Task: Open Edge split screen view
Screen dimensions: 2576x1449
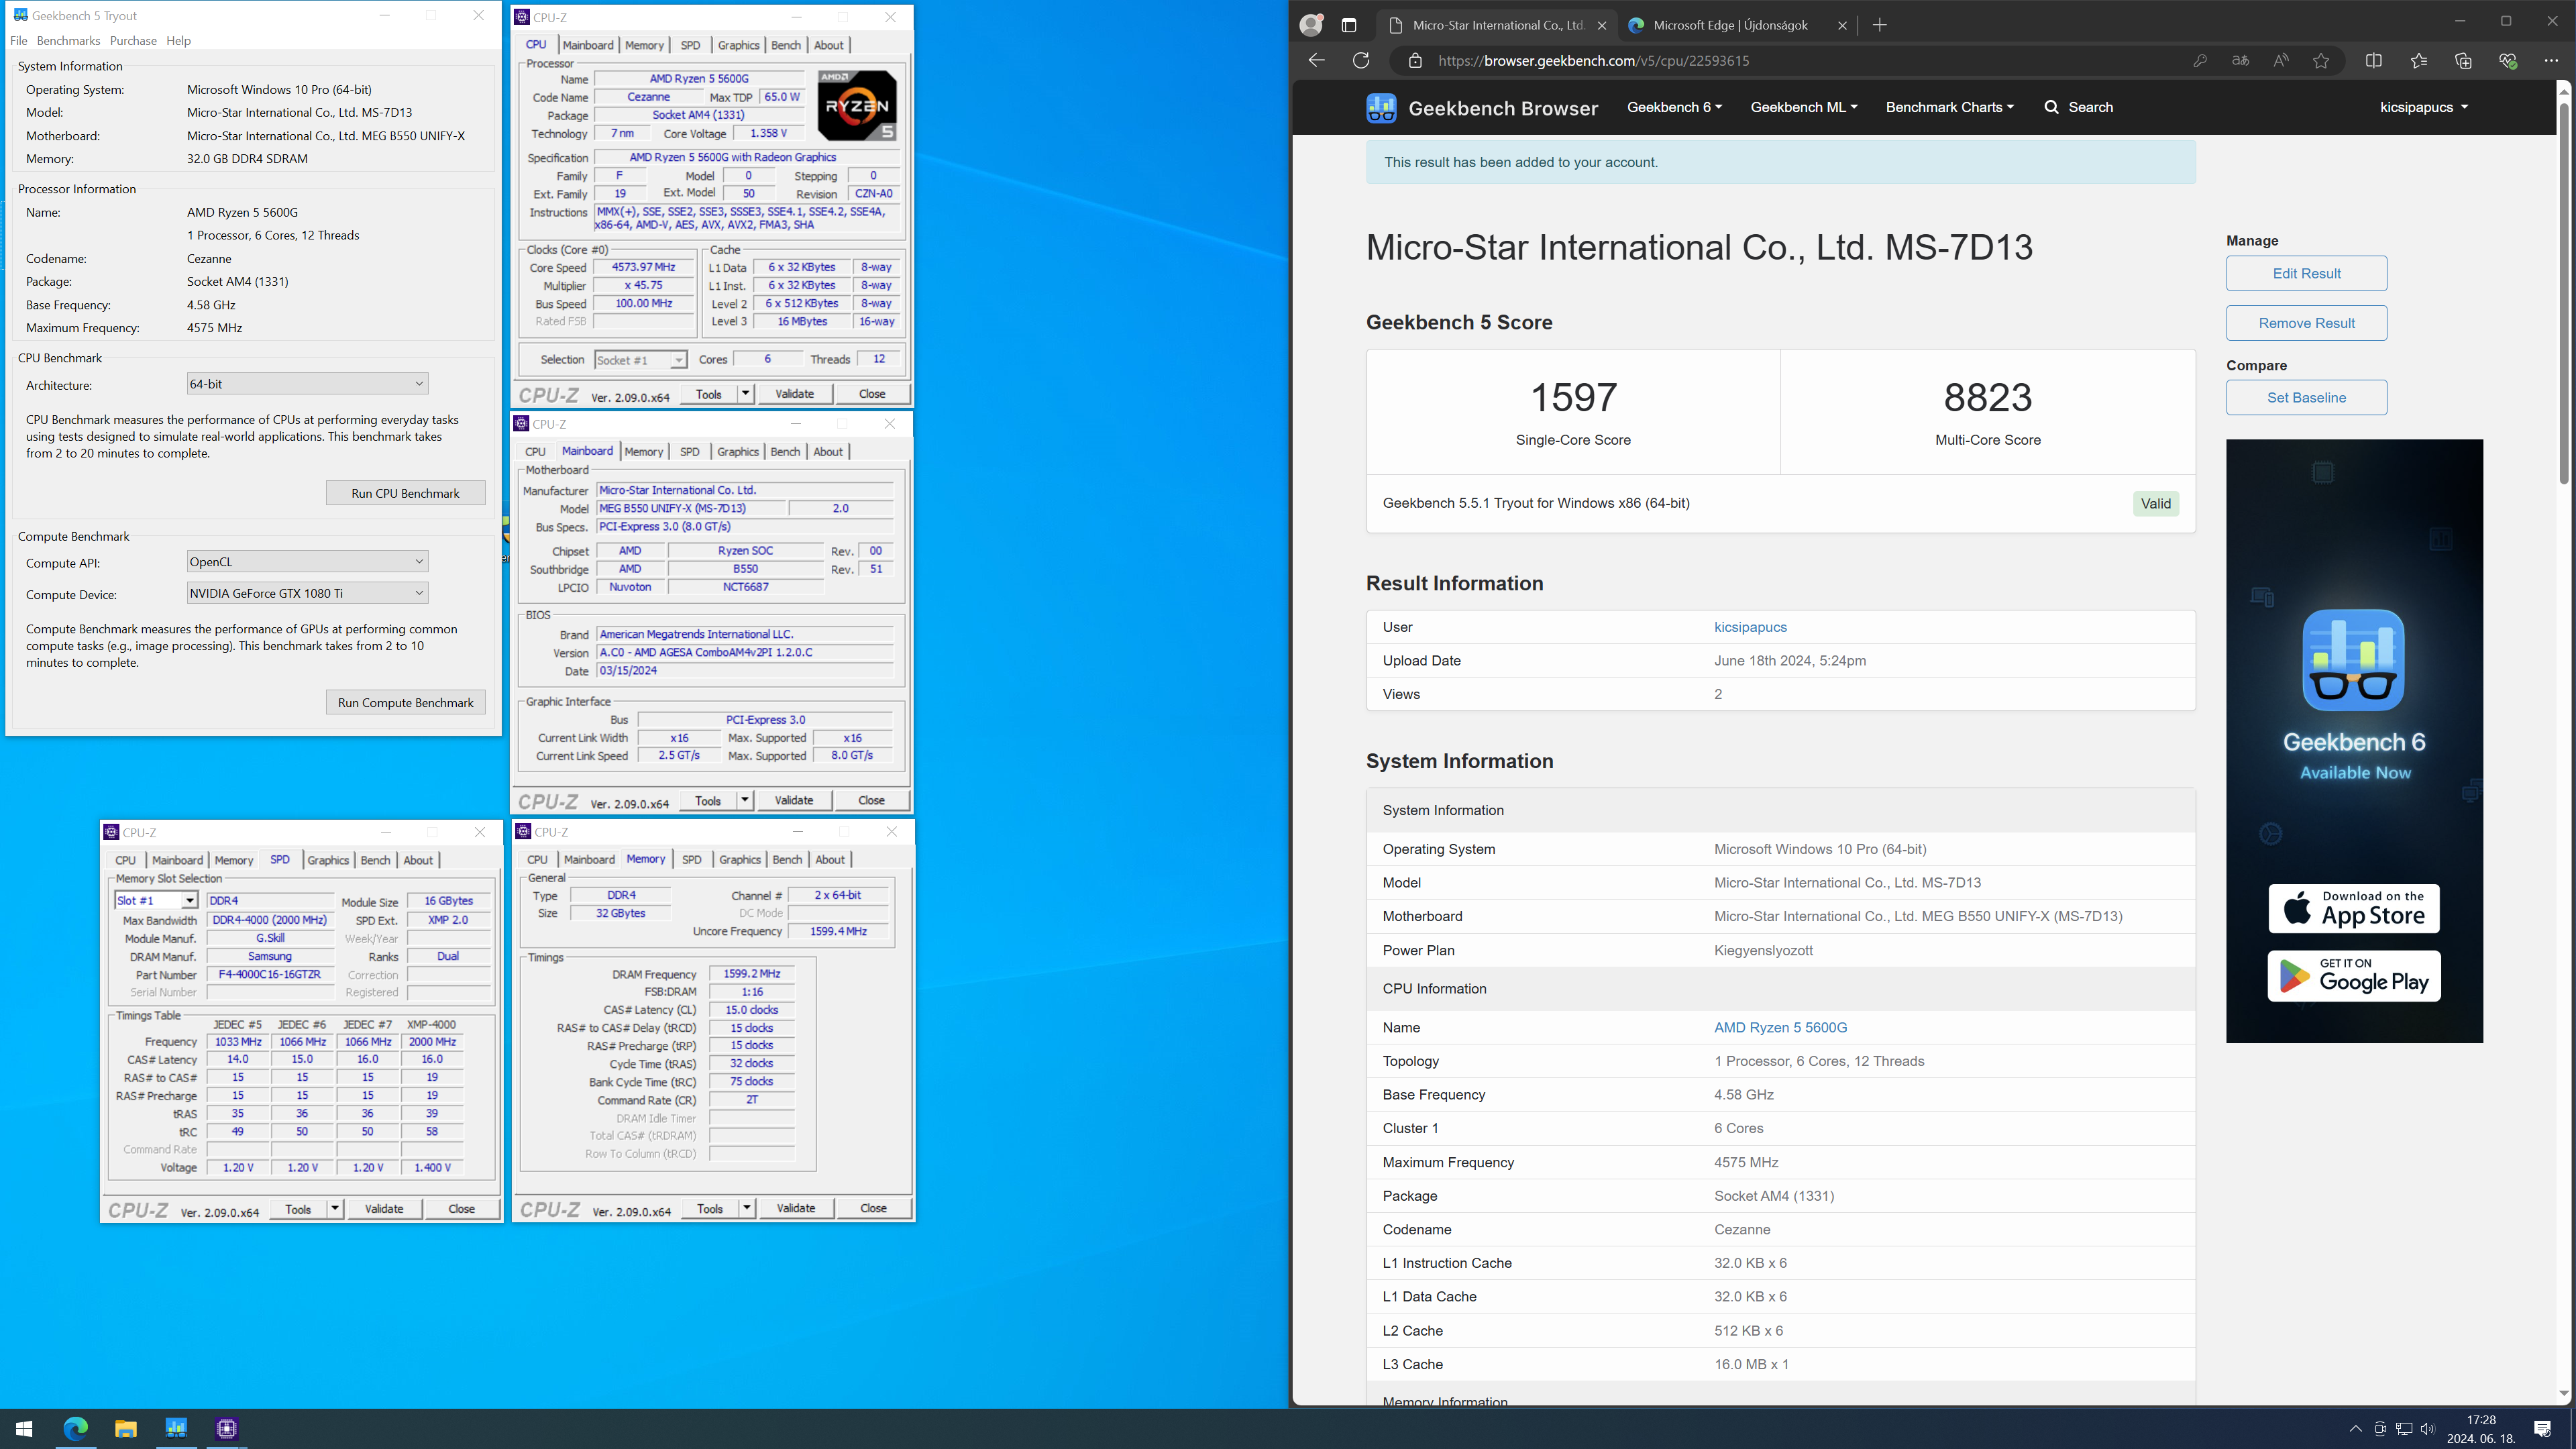Action: coord(2374,61)
